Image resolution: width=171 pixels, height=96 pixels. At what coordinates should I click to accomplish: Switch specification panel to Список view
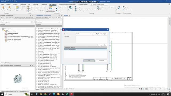pos(42,89)
